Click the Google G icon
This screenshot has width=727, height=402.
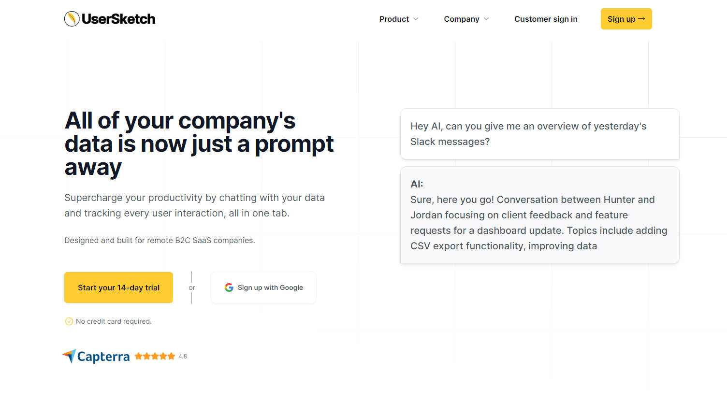[229, 287]
